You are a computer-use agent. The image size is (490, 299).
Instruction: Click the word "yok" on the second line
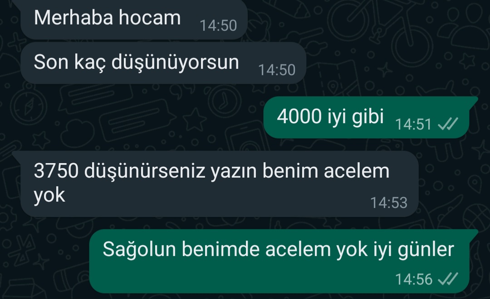[x=49, y=195]
